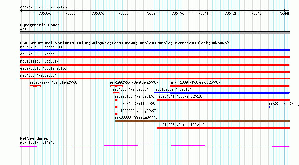Click the 73638k ruler mark
Screen dimensions: 299x165
coord(124,13)
